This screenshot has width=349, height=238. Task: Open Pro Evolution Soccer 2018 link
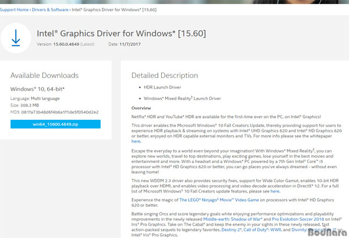coord(298,219)
